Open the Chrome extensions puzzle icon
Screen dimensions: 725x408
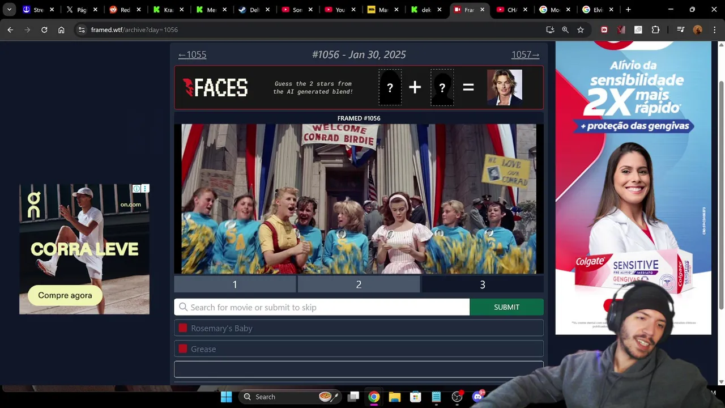coord(655,29)
